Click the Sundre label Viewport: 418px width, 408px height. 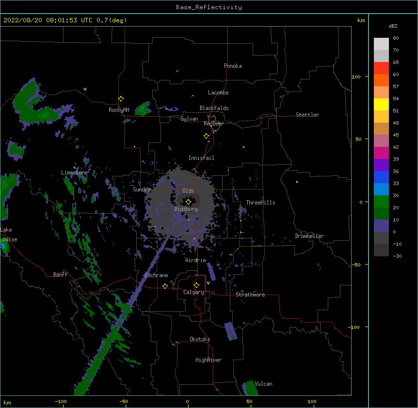(142, 189)
